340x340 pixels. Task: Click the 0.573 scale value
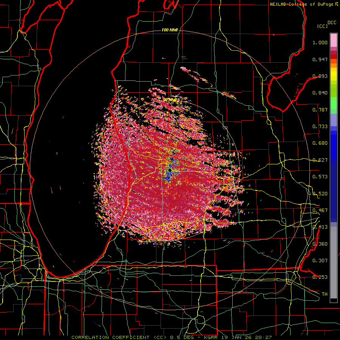[320, 177]
